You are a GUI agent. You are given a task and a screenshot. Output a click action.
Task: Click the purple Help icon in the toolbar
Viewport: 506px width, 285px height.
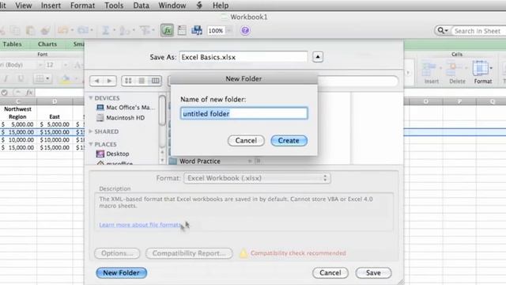245,31
